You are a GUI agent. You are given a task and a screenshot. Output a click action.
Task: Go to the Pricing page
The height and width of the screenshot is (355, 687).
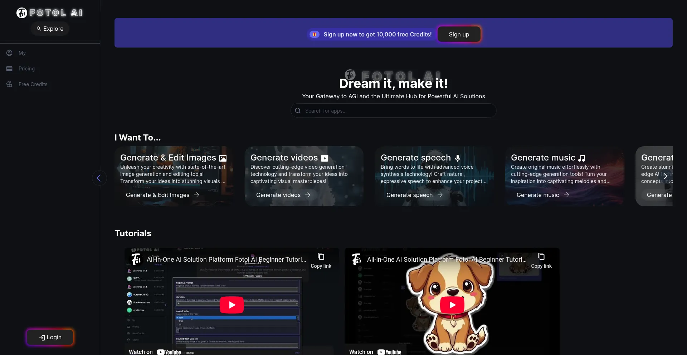(x=26, y=69)
